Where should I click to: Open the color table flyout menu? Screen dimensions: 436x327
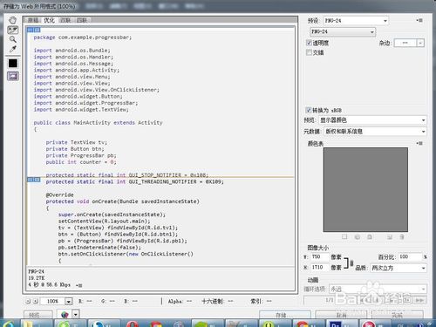pos(419,143)
